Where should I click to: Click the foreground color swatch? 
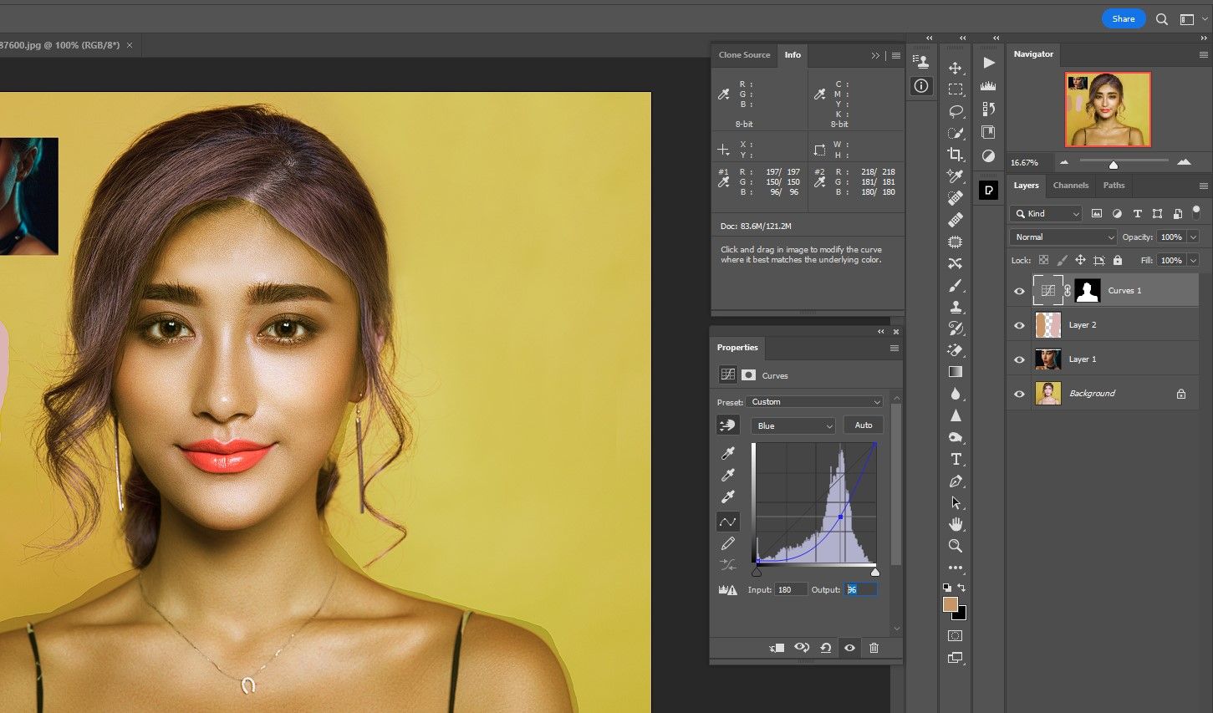click(x=951, y=604)
